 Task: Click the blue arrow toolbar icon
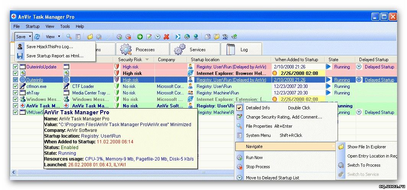coord(178,37)
